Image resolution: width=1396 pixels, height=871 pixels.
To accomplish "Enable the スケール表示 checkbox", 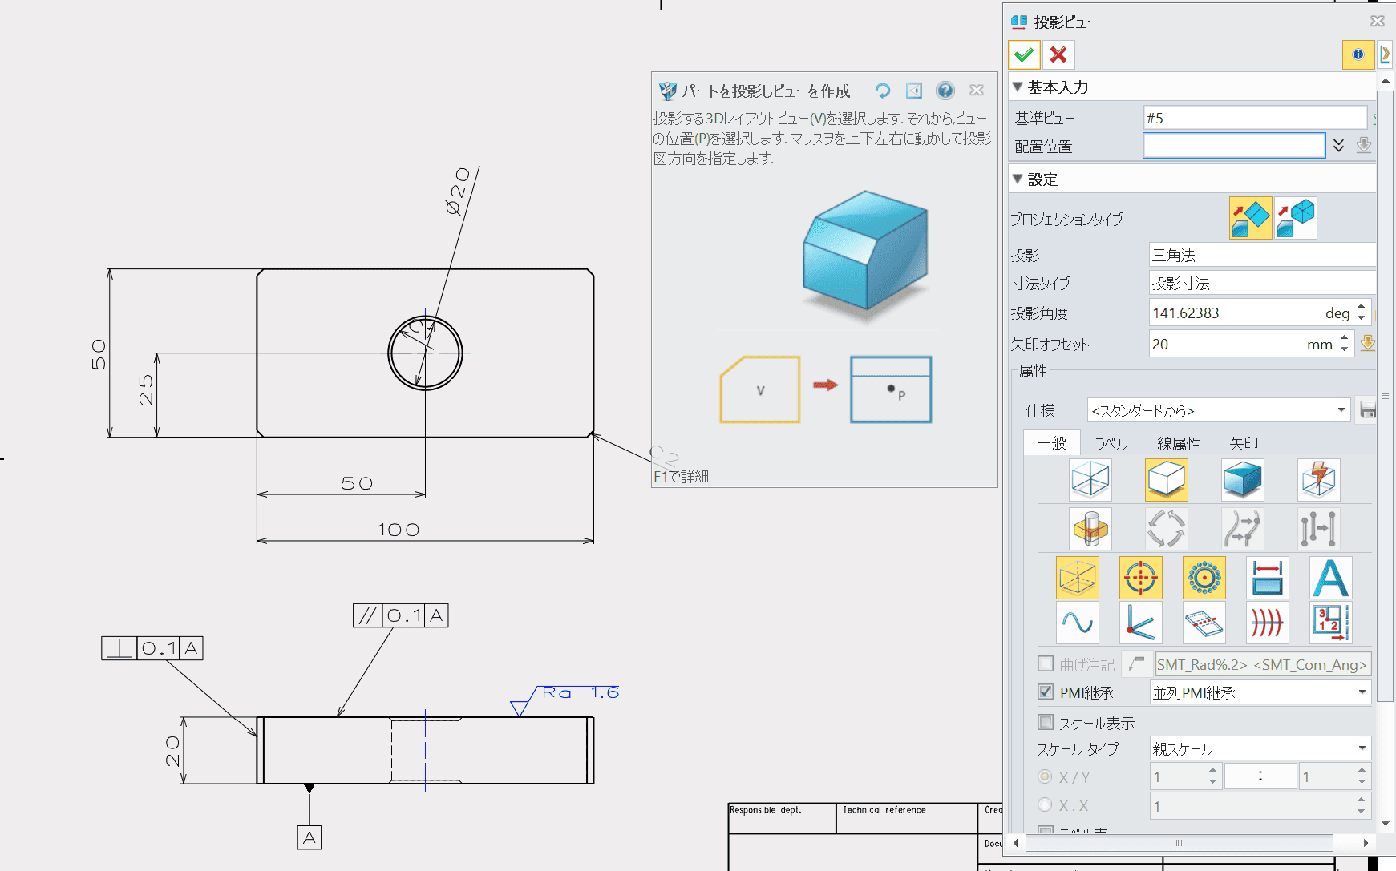I will pos(1046,722).
